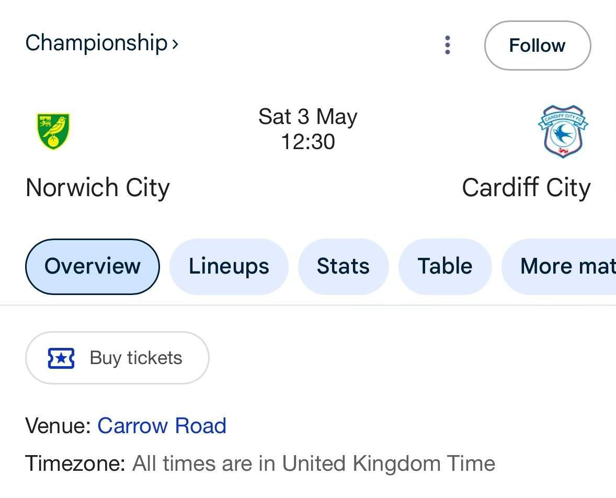Screen dimensions: 616x498
Task: Go to the More matches tab
Action: tap(565, 266)
